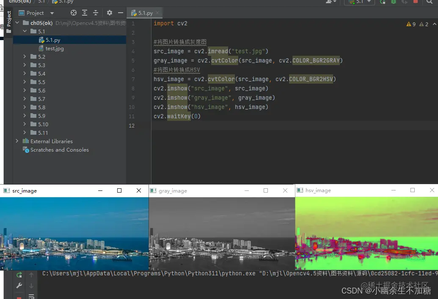
Task: Select the 5.10 folder row
Action: tap(69, 124)
